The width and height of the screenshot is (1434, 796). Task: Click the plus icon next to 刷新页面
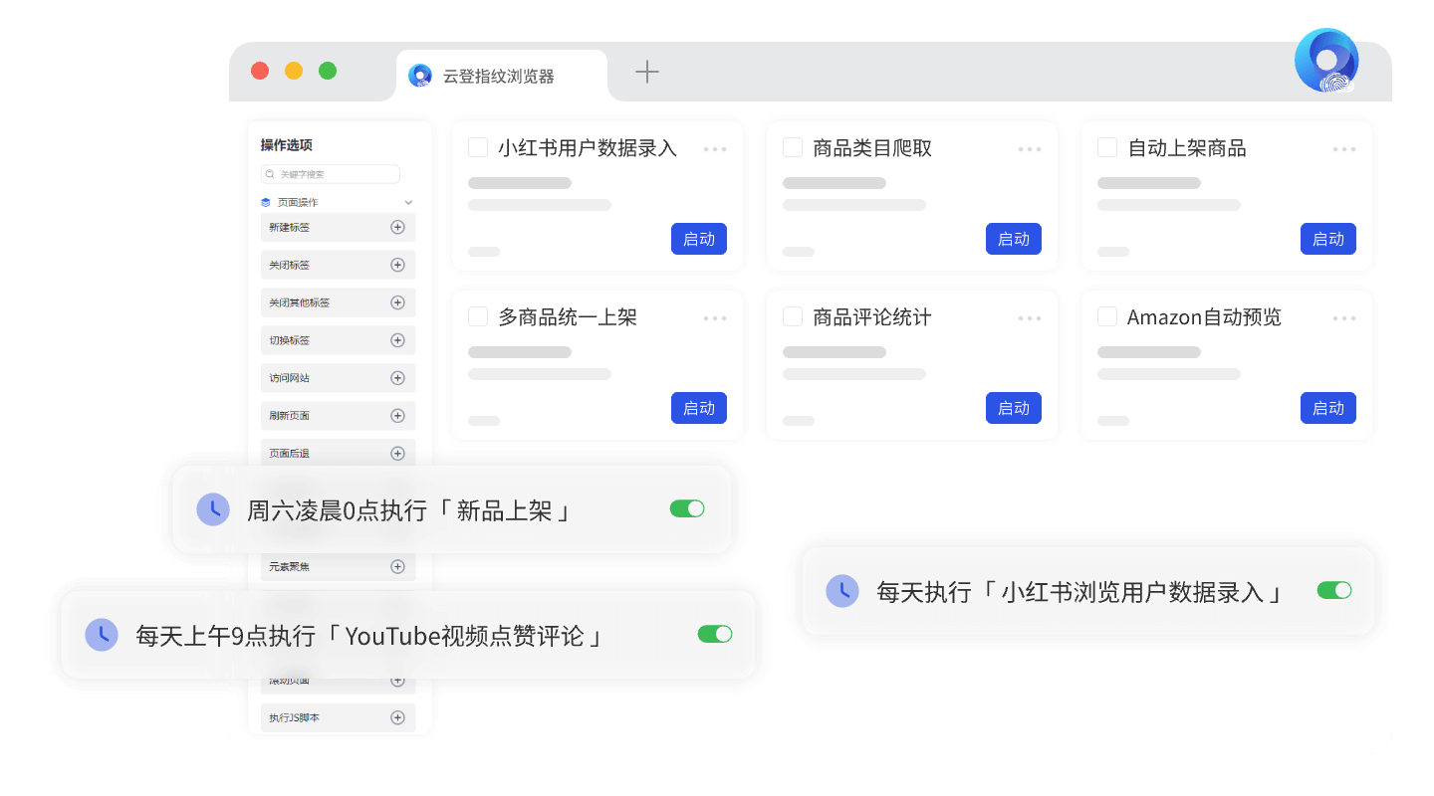[x=397, y=415]
